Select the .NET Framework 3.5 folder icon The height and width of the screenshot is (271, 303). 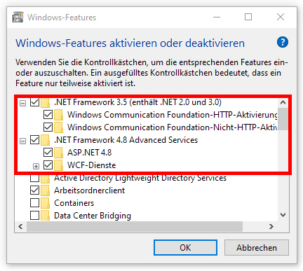coord(45,102)
